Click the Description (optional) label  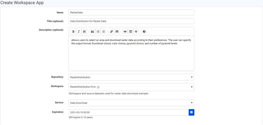click(x=51, y=30)
